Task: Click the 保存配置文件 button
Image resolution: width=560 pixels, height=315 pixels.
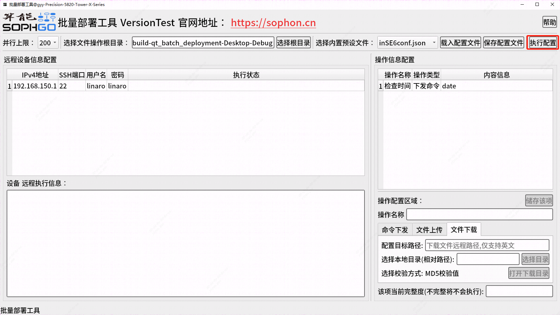Action: coord(503,43)
